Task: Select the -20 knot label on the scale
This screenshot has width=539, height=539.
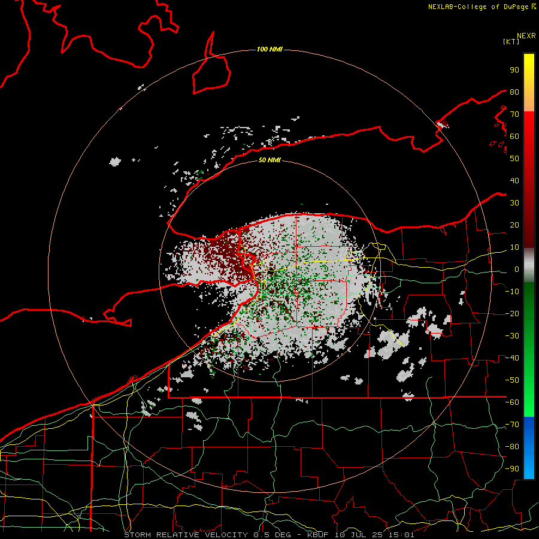Action: point(512,313)
